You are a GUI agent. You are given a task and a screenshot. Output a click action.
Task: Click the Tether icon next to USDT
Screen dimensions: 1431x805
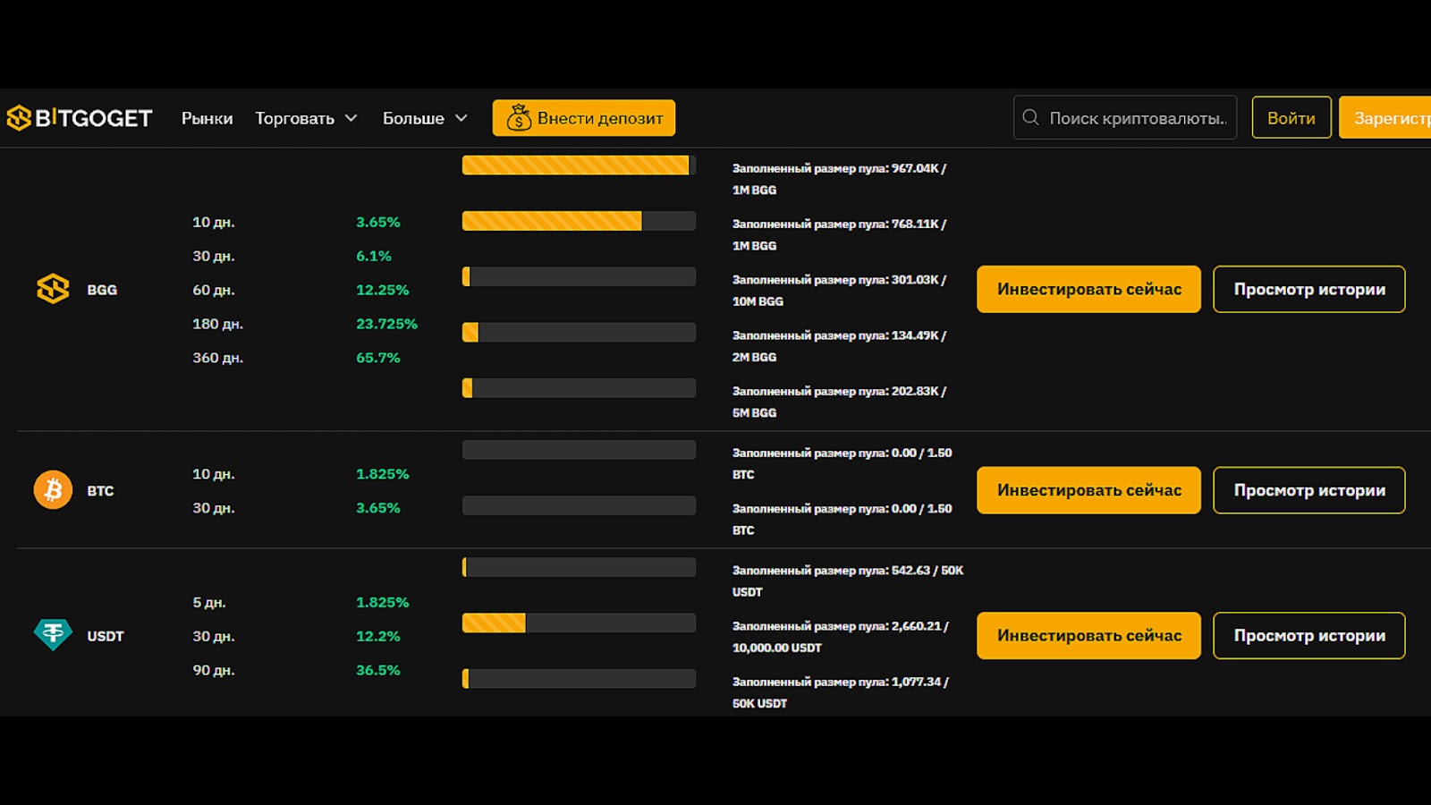(x=53, y=634)
